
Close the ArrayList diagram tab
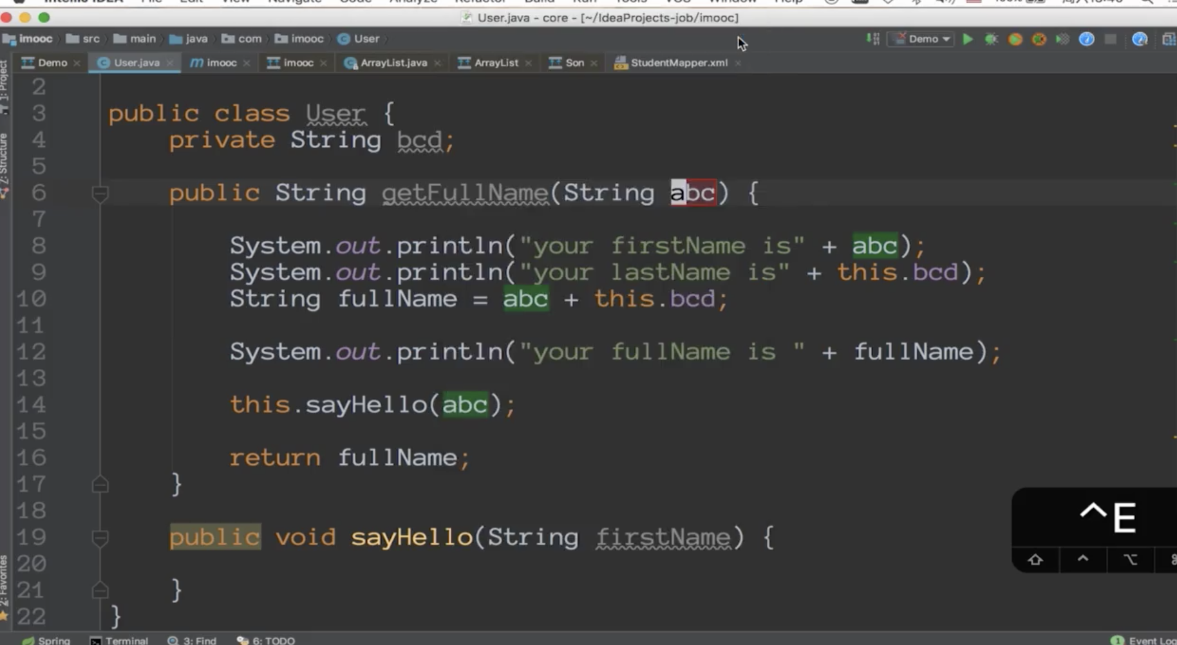point(529,63)
